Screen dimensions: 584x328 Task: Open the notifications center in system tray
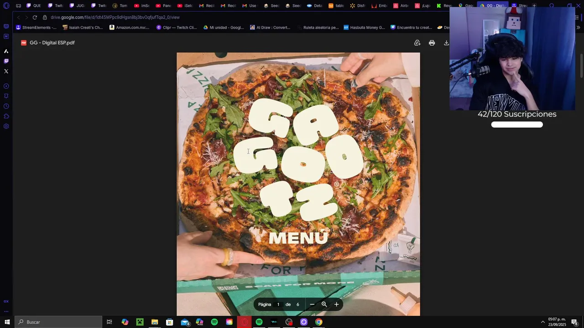pos(575,322)
